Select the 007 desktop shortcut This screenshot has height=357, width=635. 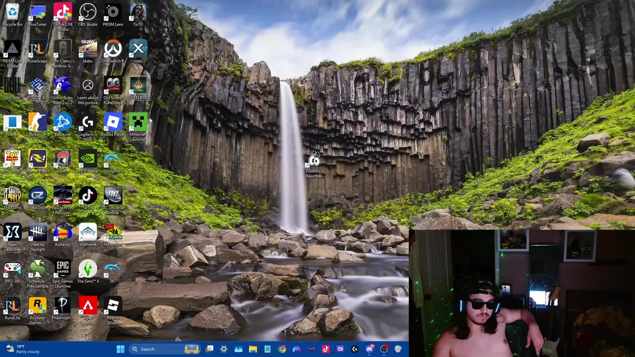tap(113, 272)
